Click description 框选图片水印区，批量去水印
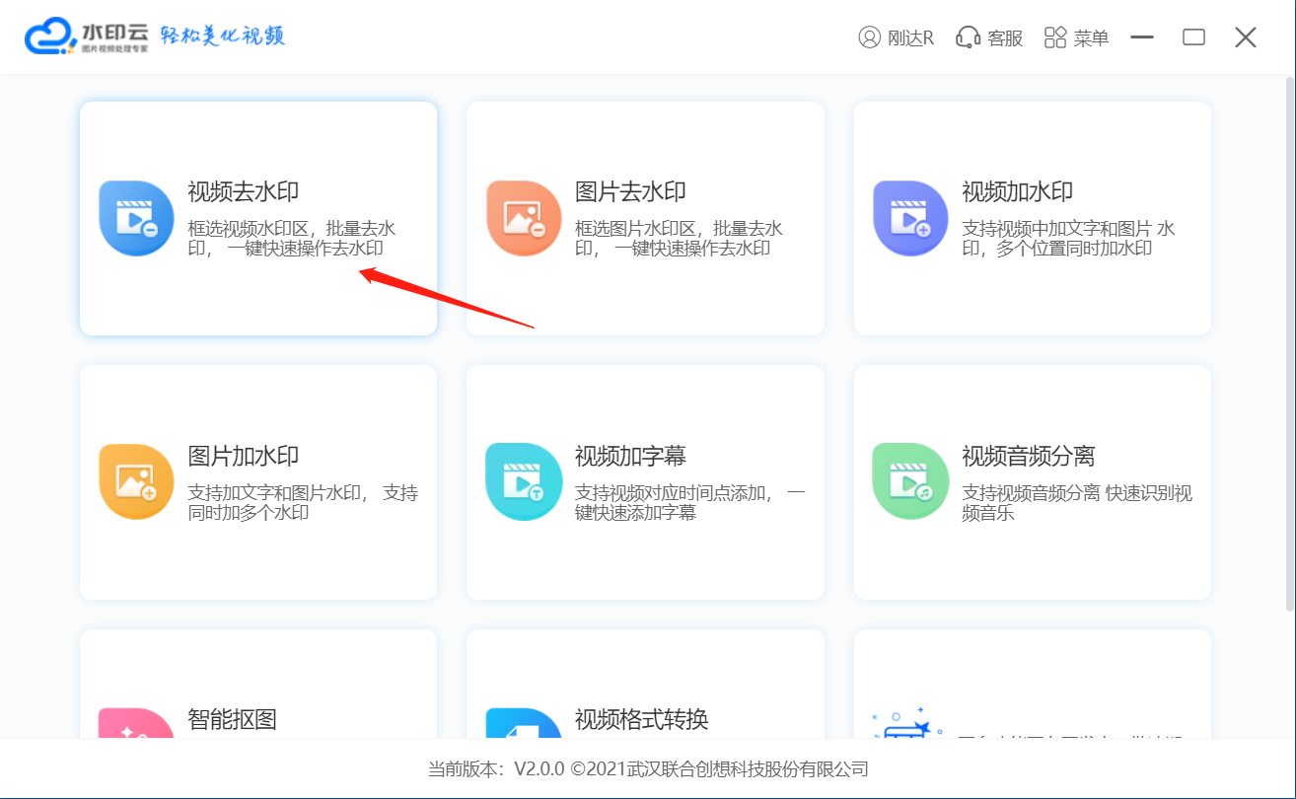The width and height of the screenshot is (1296, 799). pyautogui.click(x=679, y=239)
